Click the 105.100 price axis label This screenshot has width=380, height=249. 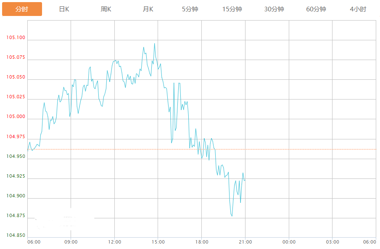point(16,38)
